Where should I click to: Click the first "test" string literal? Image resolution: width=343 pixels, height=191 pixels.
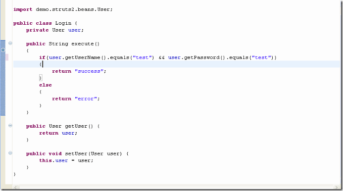[142, 57]
